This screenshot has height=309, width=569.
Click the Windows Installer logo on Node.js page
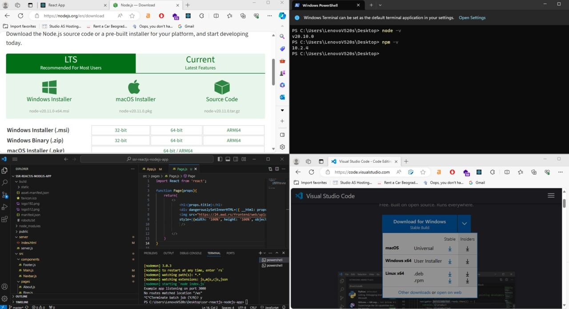coord(49,87)
